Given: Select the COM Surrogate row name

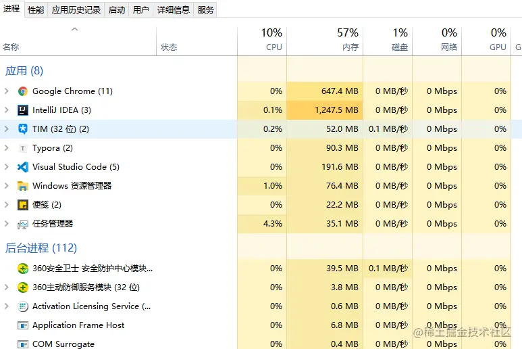Looking at the screenshot, I should pos(63,344).
